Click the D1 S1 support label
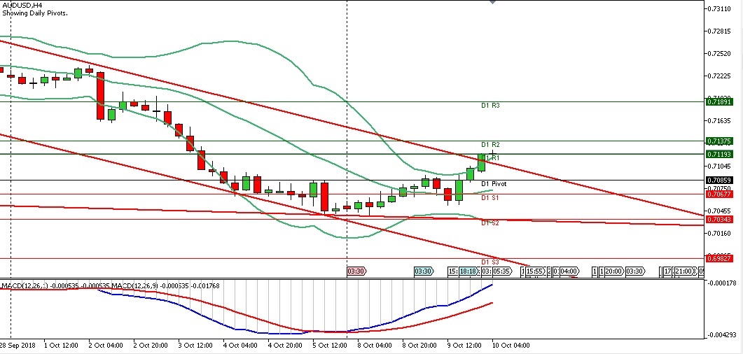 tap(489, 198)
